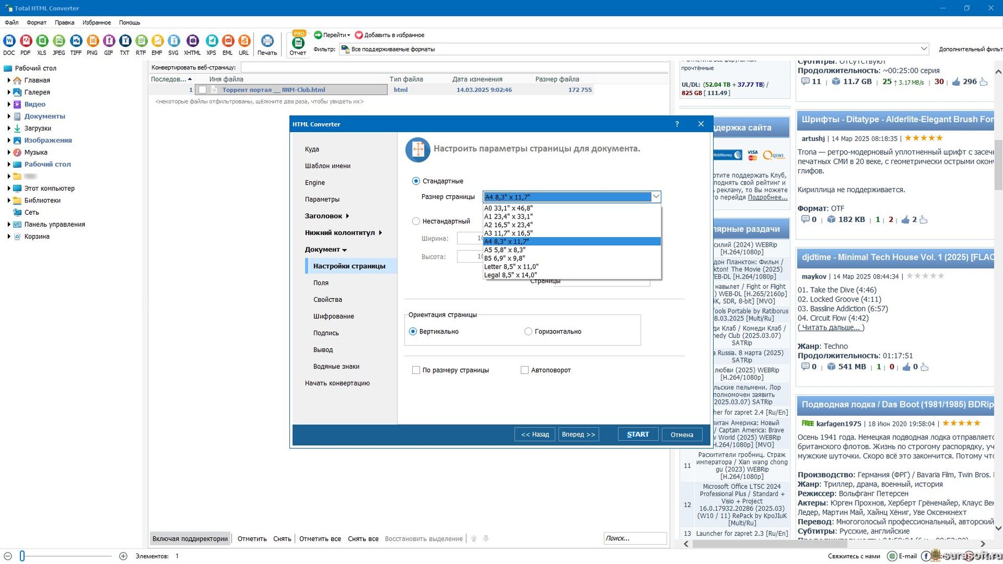Open the Избранное menu
This screenshot has height=564, width=1003.
pyautogui.click(x=96, y=23)
